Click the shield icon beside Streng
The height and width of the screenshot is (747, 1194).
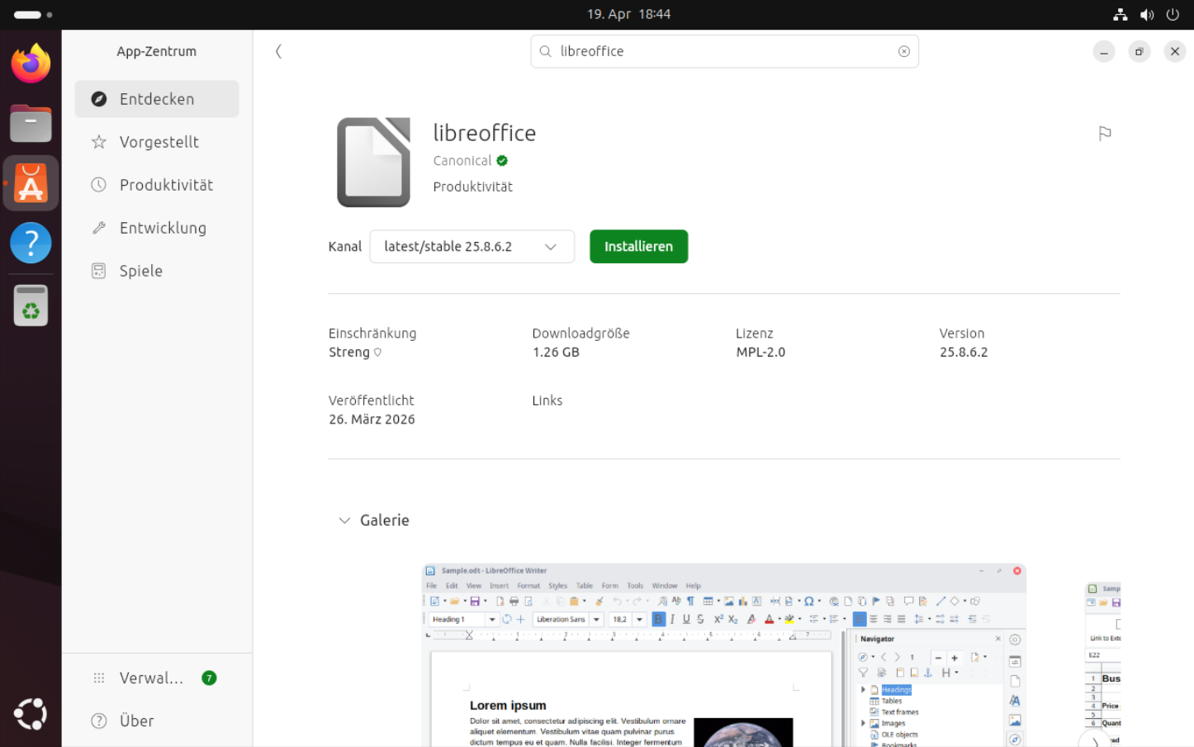[x=378, y=352]
